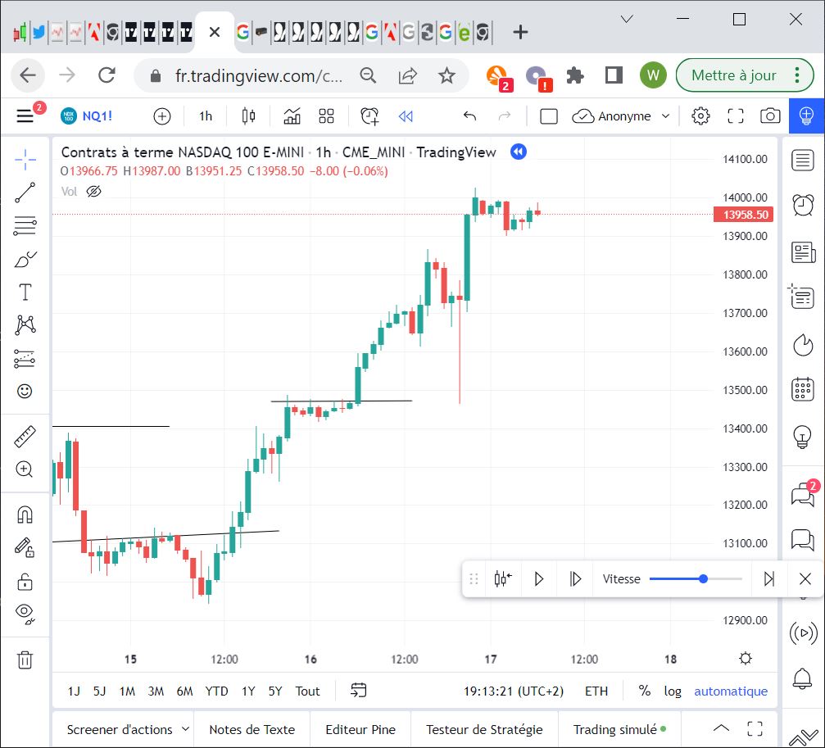Jump replay to real-time
This screenshot has width=825, height=748.
click(769, 579)
